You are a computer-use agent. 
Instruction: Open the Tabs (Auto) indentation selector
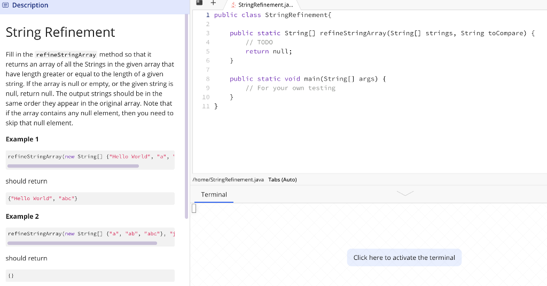[282, 180]
